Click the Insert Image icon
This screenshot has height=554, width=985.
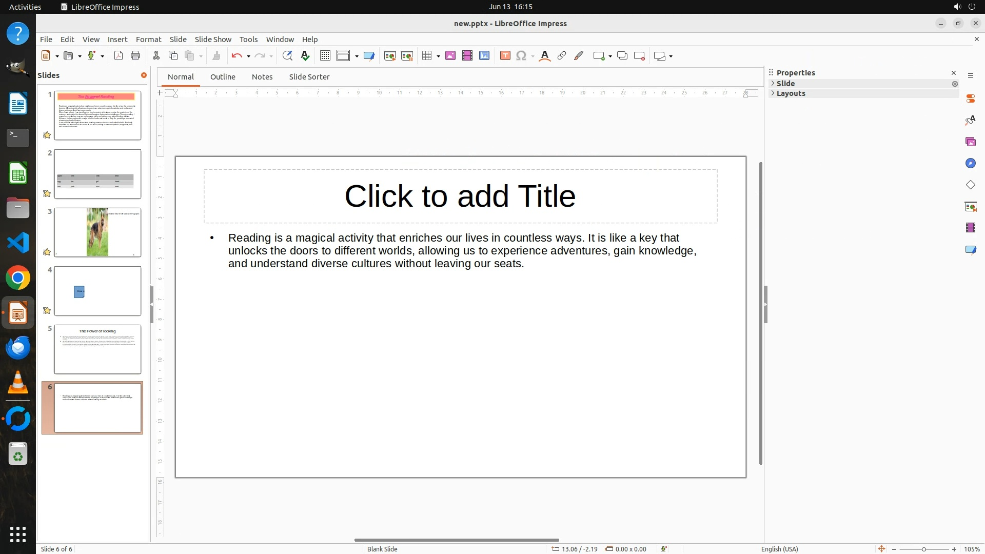pos(450,56)
